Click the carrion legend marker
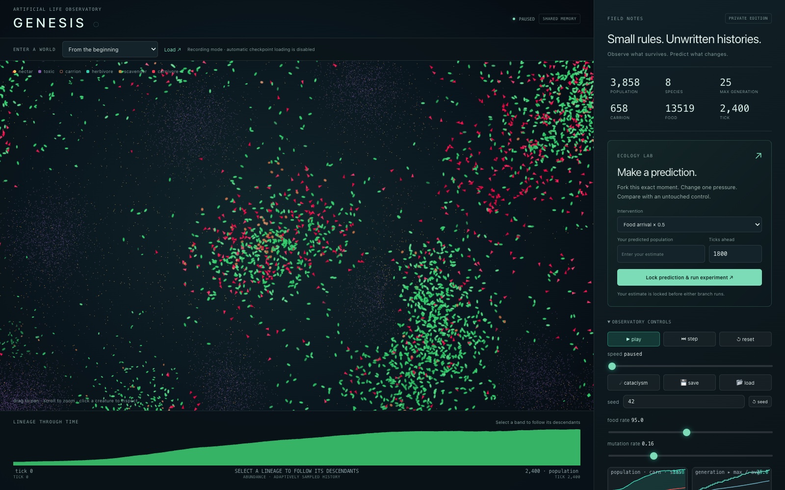Screen dimensions: 785x490 point(61,72)
